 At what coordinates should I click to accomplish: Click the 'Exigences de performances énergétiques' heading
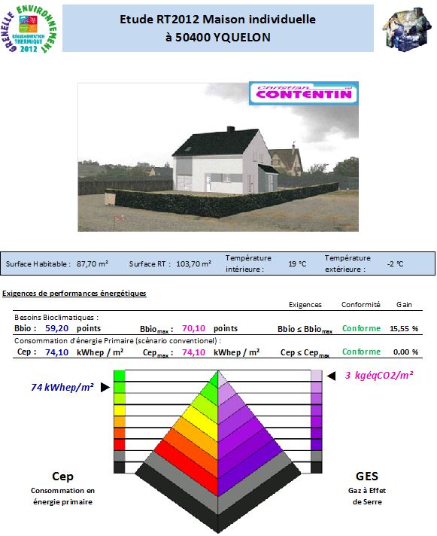(x=74, y=294)
